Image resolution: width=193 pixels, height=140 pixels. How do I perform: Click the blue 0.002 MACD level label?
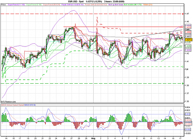coord(188,114)
